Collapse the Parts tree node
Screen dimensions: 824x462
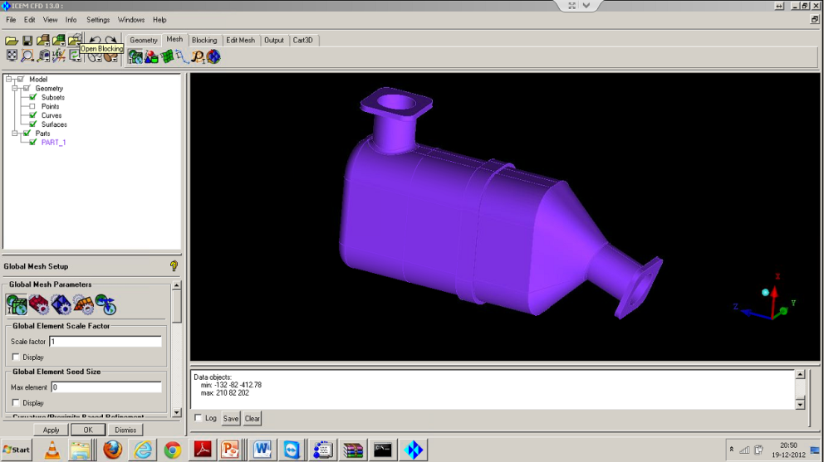point(15,134)
